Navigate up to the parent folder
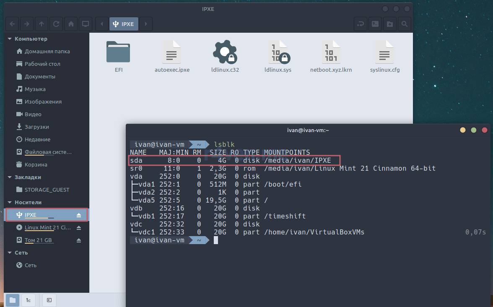493x307 pixels. [x=41, y=24]
